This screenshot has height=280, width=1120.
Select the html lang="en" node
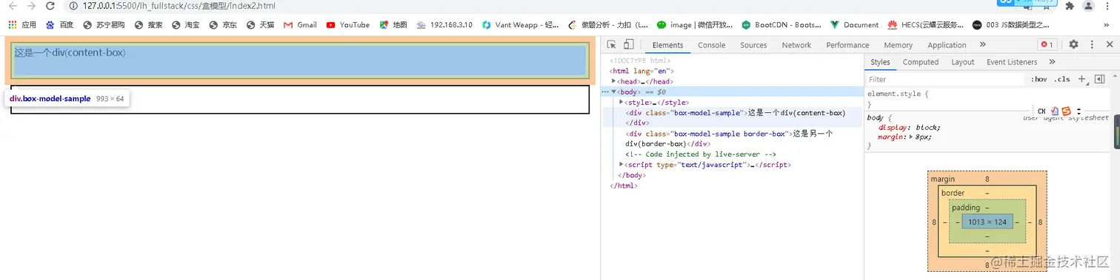(641, 71)
